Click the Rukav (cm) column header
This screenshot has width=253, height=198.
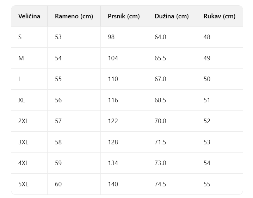point(219,16)
